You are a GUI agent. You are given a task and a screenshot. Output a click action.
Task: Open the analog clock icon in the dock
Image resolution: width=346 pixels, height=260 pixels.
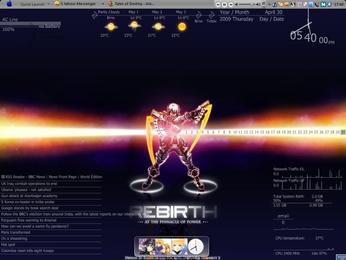pos(196,246)
